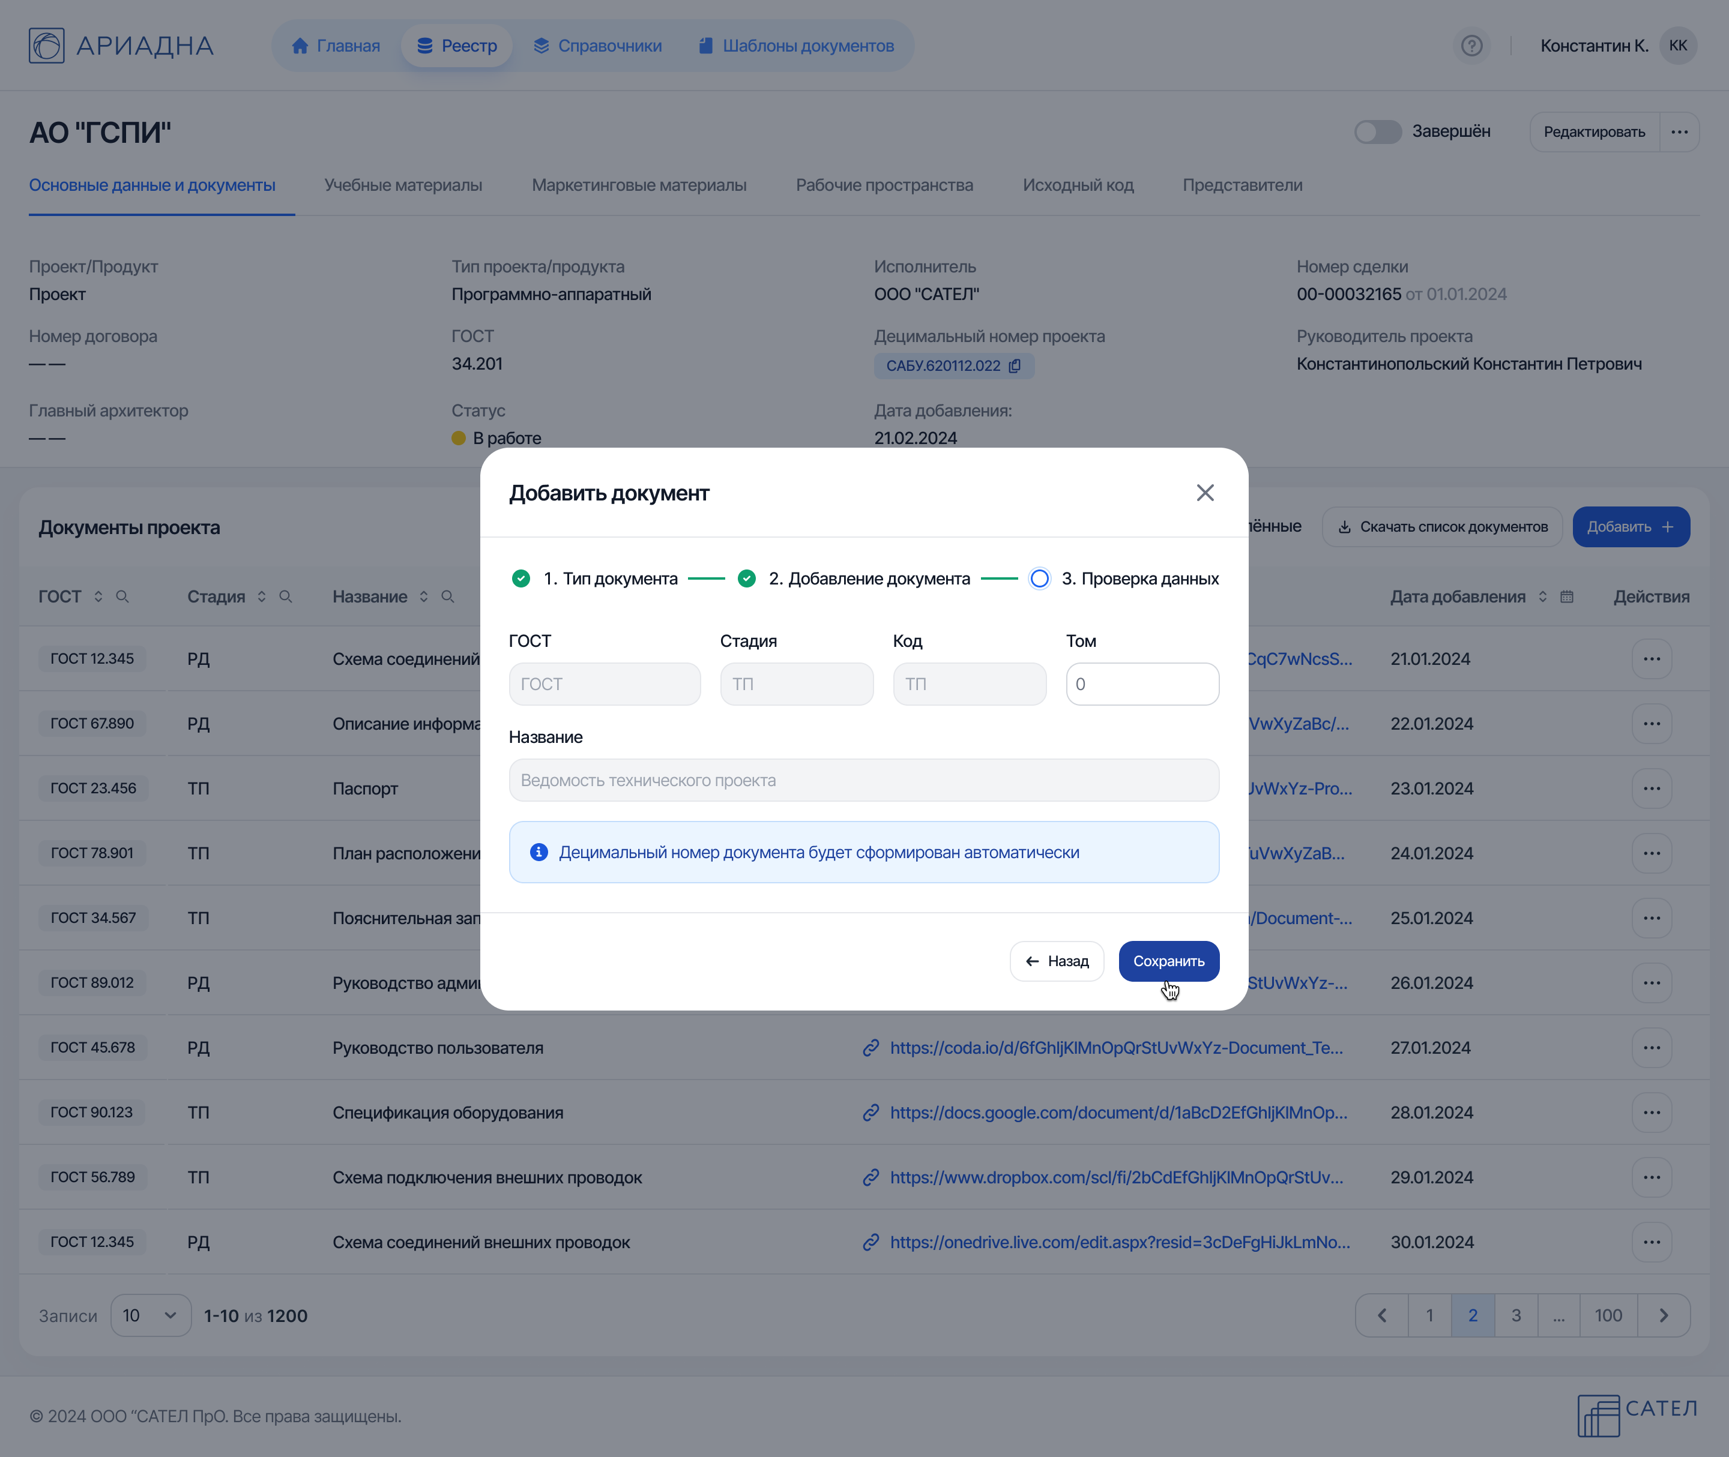Open actions menu for 30.01.2024 row
The width and height of the screenshot is (1729, 1457).
(x=1652, y=1242)
